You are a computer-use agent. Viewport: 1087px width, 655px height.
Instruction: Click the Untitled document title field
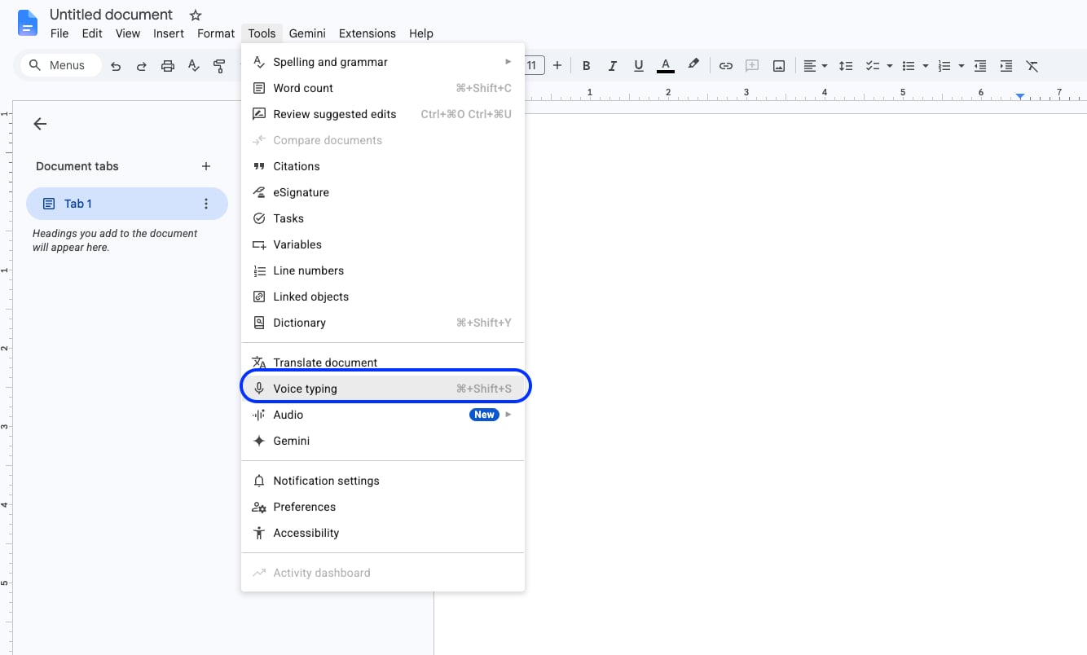click(x=111, y=15)
